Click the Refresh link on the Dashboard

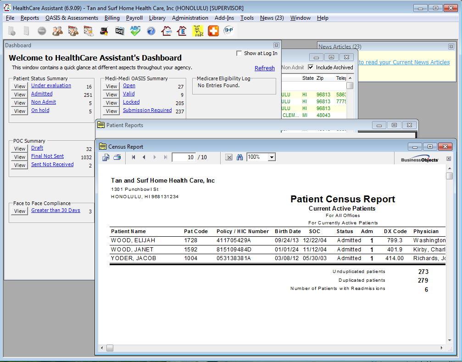[x=265, y=68]
